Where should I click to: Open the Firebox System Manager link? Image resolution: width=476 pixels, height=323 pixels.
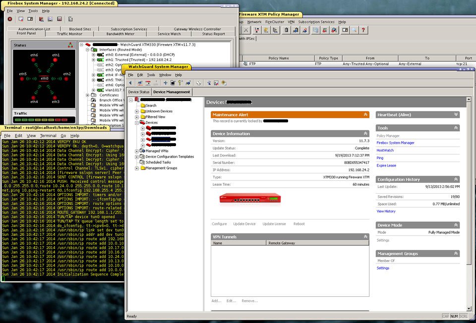click(395, 143)
